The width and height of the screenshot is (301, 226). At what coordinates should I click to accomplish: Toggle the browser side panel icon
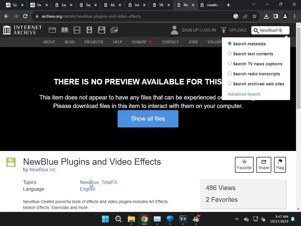pyautogui.click(x=276, y=16)
